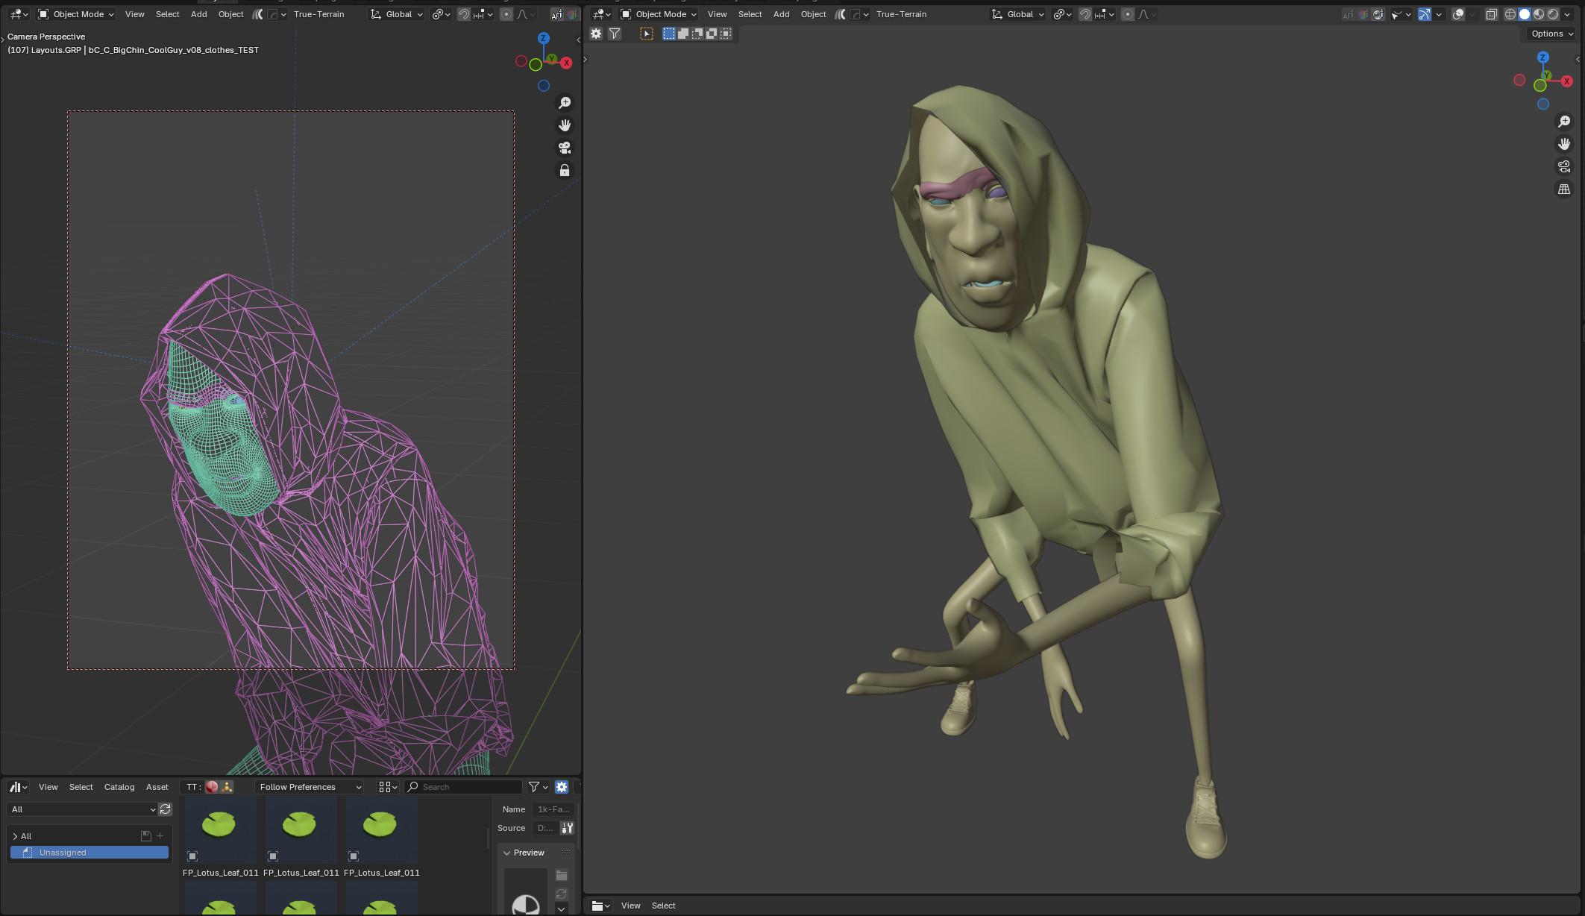The width and height of the screenshot is (1585, 916).
Task: Toggle proportional editing in left viewport
Action: 506,14
